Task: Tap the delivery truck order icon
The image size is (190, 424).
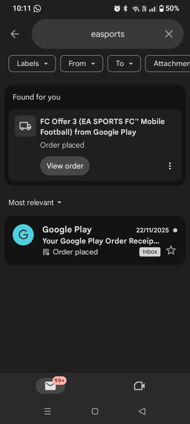Action: pyautogui.click(x=25, y=126)
